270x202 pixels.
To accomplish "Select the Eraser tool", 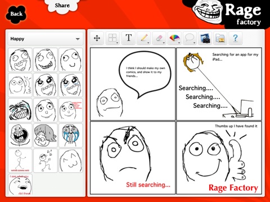I will point(159,38).
